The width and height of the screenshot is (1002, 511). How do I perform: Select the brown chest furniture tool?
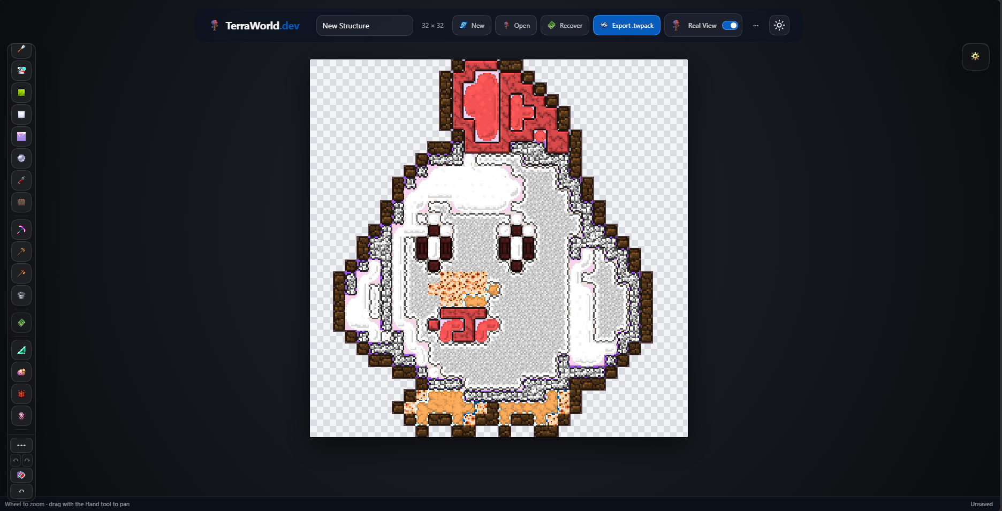[x=21, y=202]
